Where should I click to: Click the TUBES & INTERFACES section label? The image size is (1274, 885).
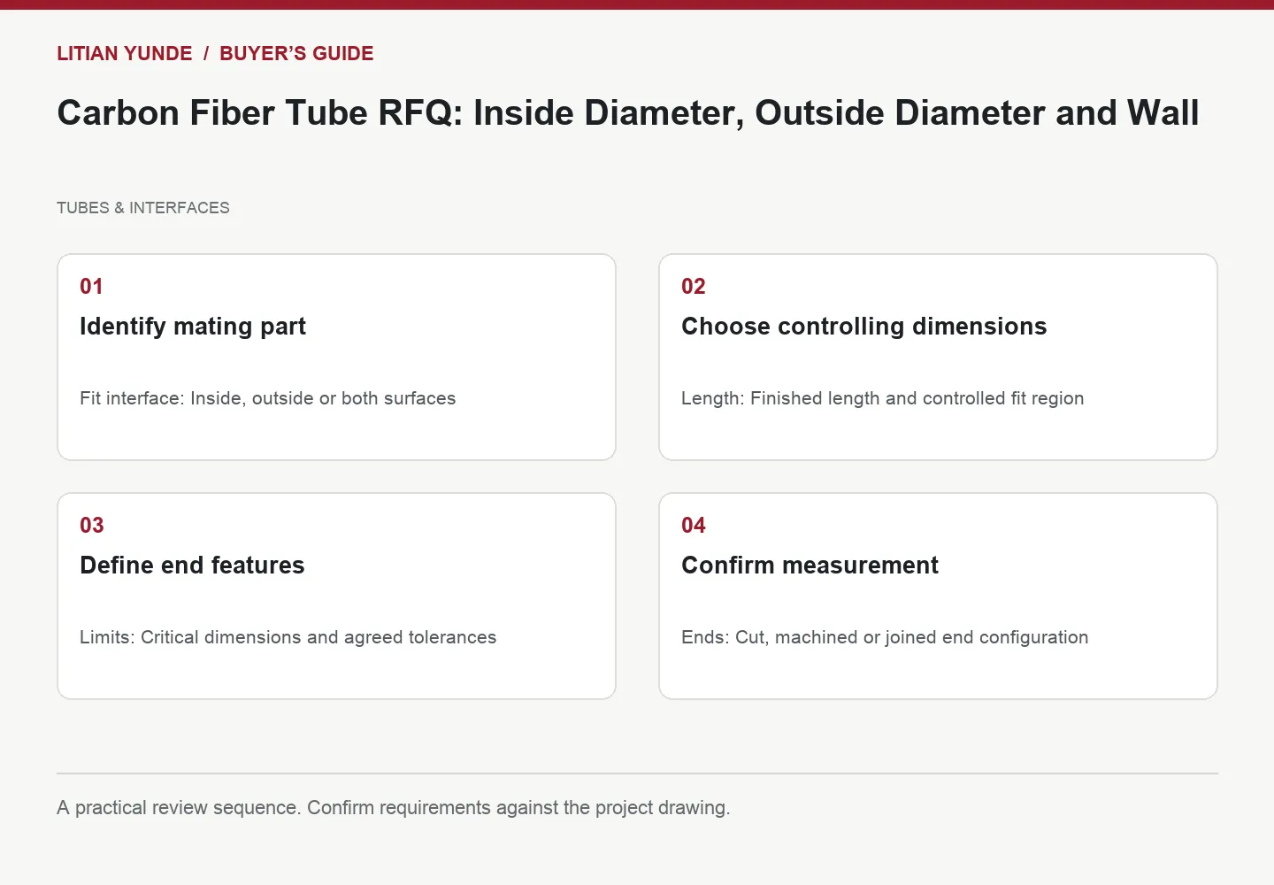click(x=143, y=208)
